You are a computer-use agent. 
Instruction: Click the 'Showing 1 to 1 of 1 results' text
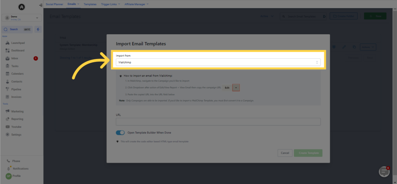76,57
